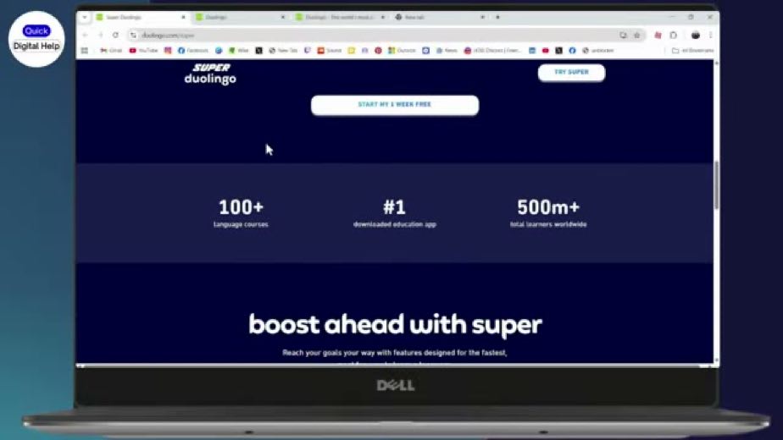Viewport: 783px width, 440px height.
Task: Open the tab search chevron at the tab strip start
Action: click(x=85, y=17)
